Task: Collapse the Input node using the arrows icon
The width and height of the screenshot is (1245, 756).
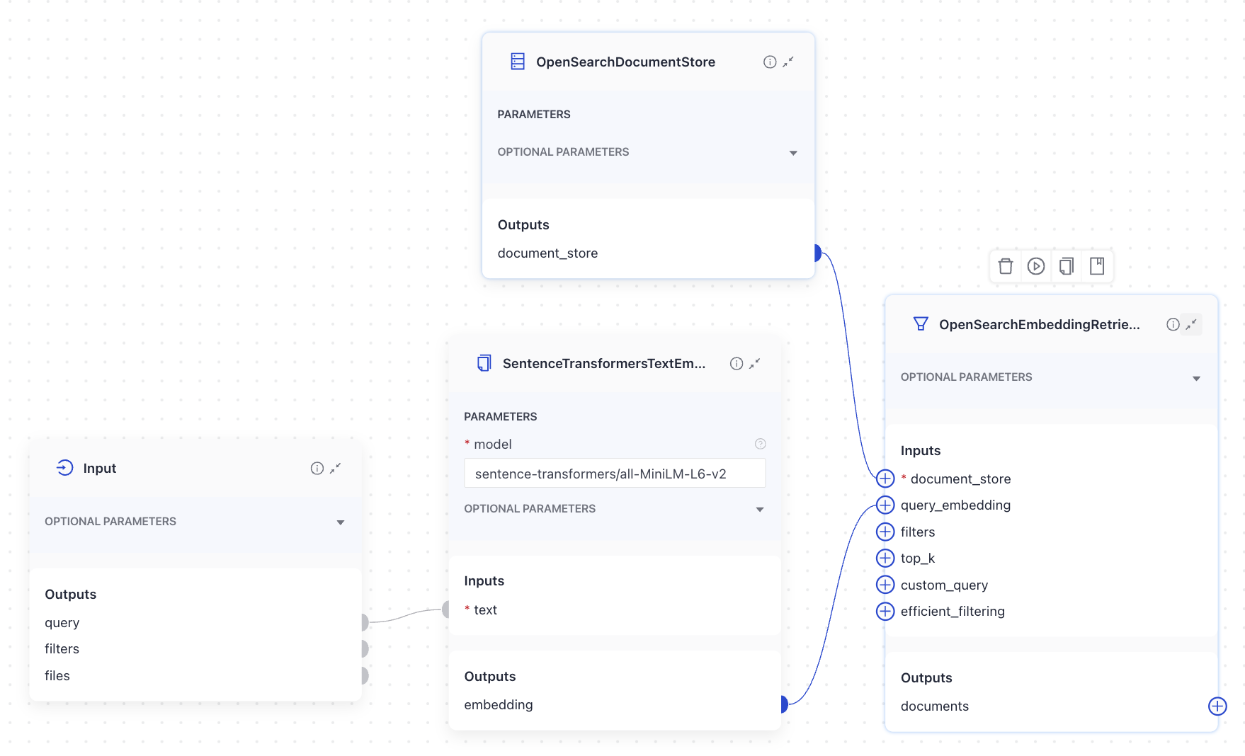Action: click(x=336, y=468)
